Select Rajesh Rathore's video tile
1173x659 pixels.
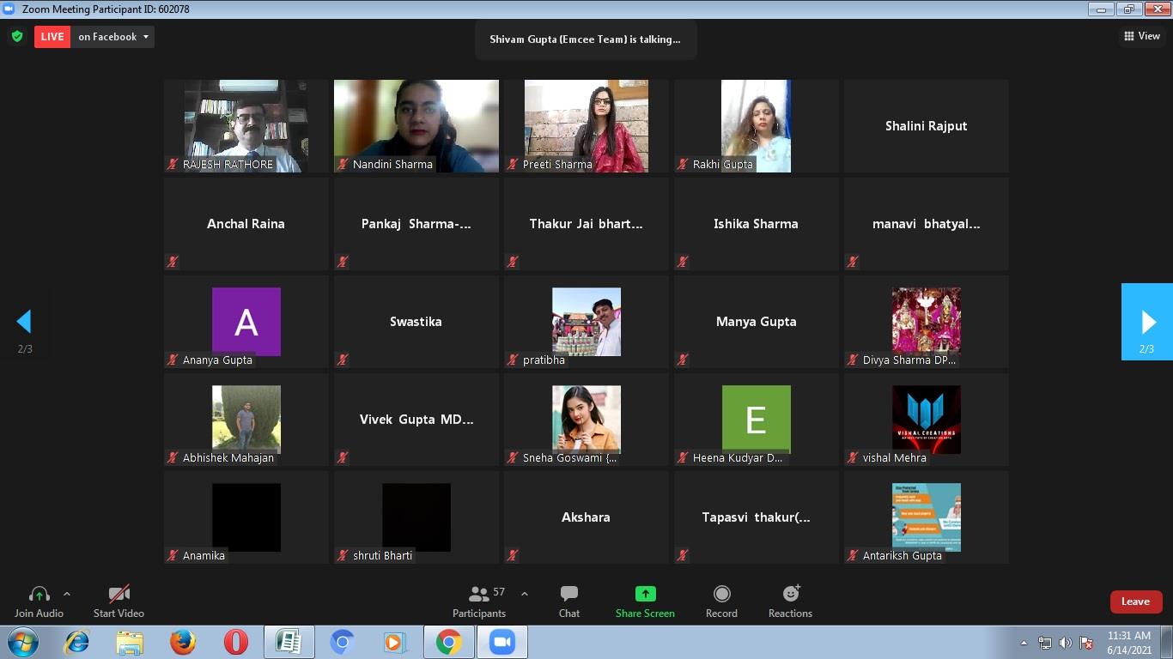tap(246, 126)
